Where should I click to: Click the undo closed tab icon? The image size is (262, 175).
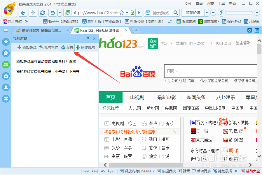pos(53,13)
